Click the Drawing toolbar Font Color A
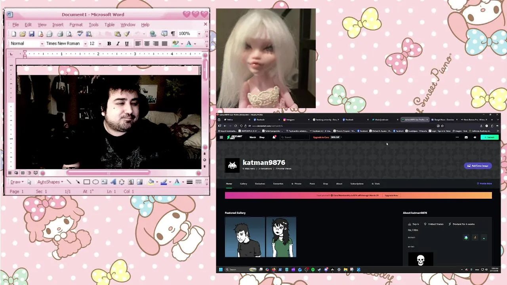The width and height of the screenshot is (507, 285). click(177, 182)
